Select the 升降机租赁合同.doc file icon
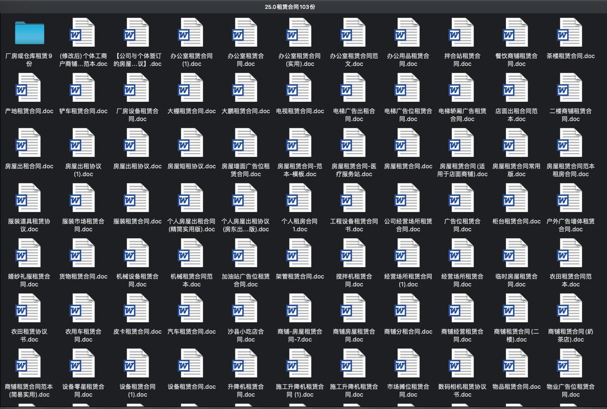 (246, 363)
